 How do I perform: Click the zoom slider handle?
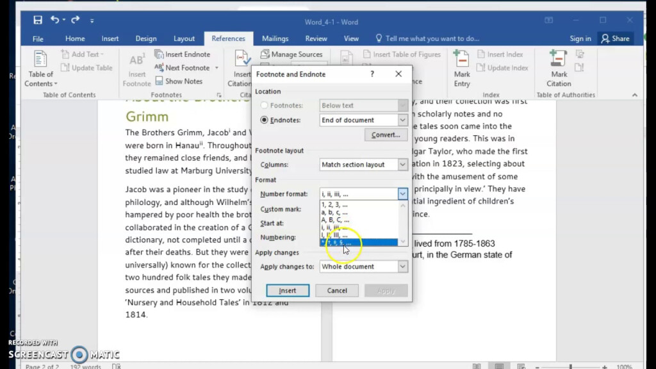[x=570, y=366]
